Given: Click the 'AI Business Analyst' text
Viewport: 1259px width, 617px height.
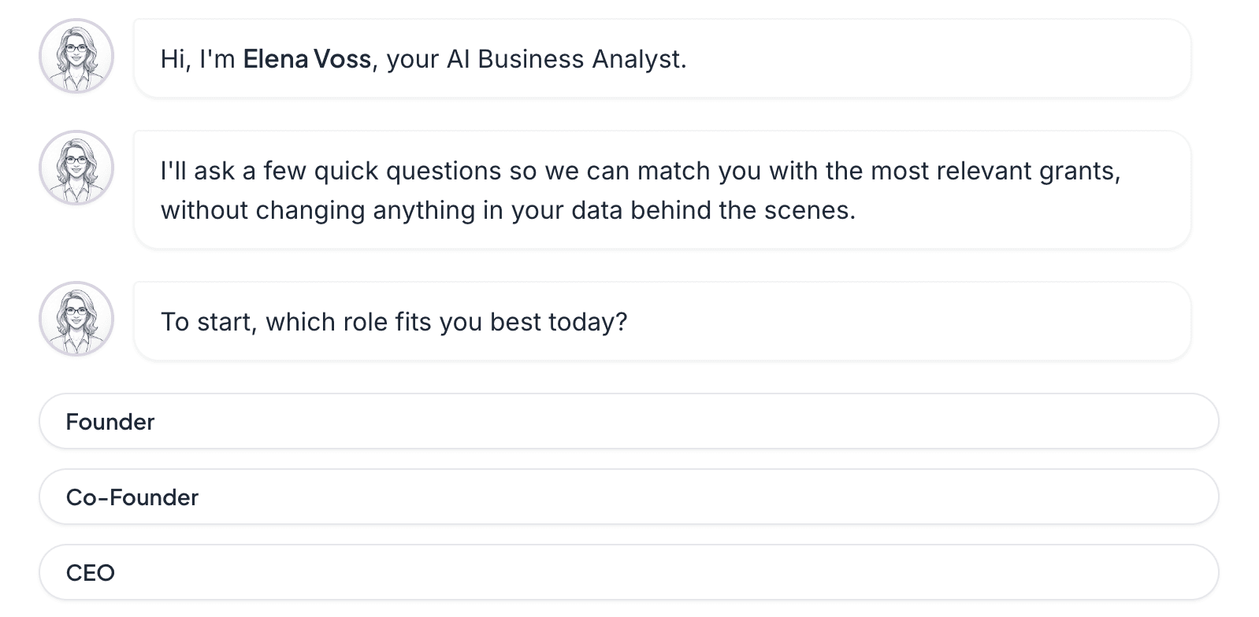Looking at the screenshot, I should point(566,59).
